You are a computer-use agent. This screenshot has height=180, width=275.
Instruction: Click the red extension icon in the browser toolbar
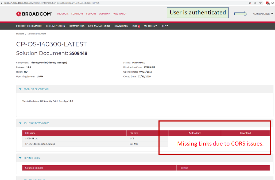(x=267, y=3)
